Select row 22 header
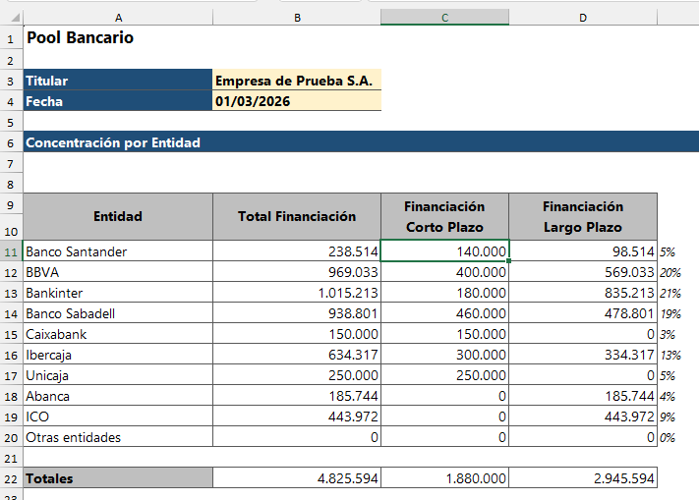This screenshot has height=500, width=699. (x=11, y=478)
